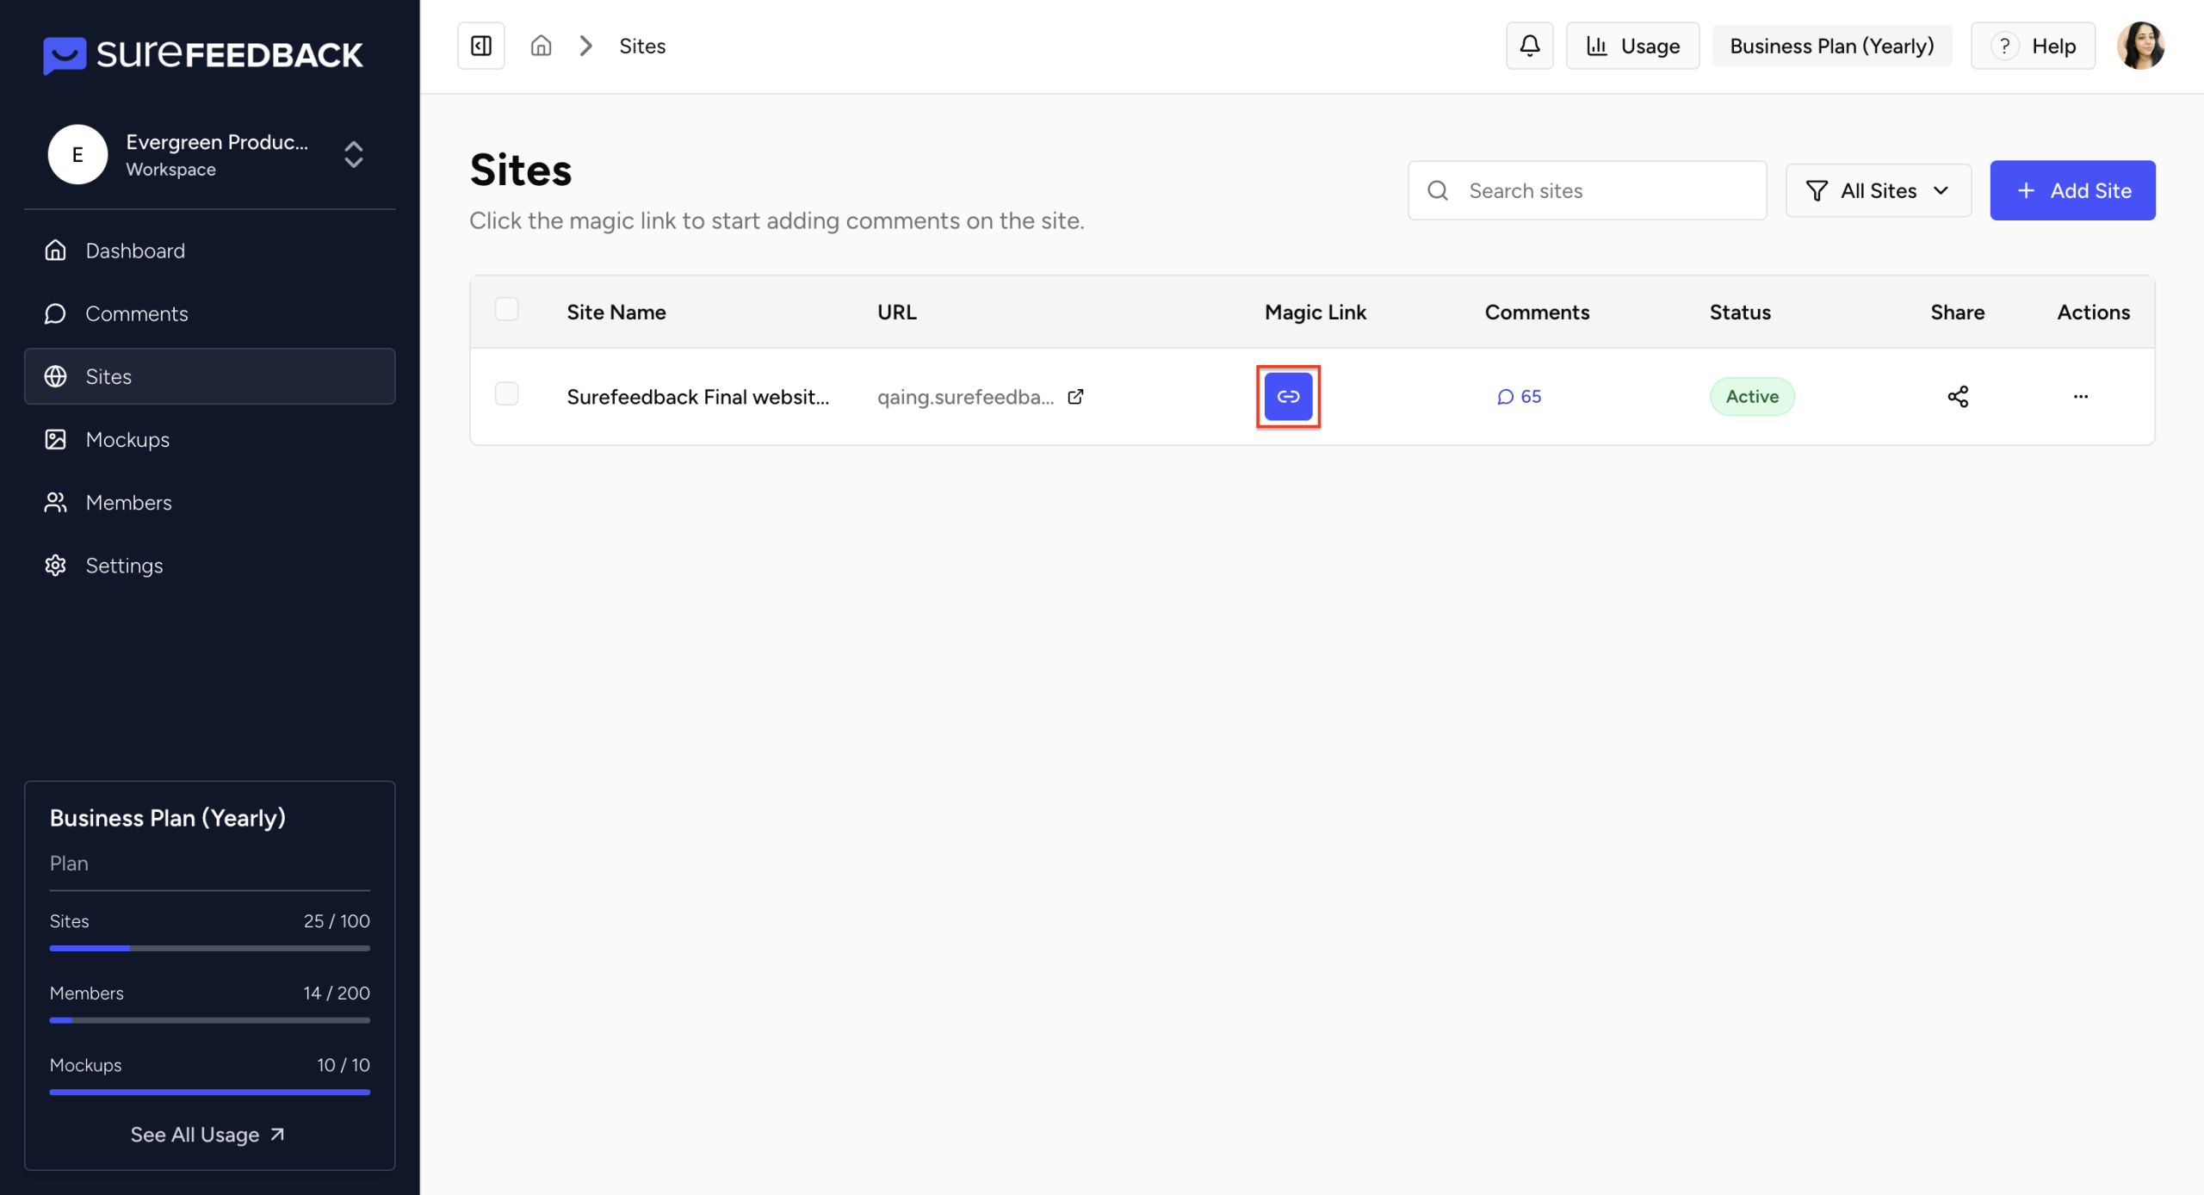
Task: Open the notifications bell
Action: click(1529, 46)
